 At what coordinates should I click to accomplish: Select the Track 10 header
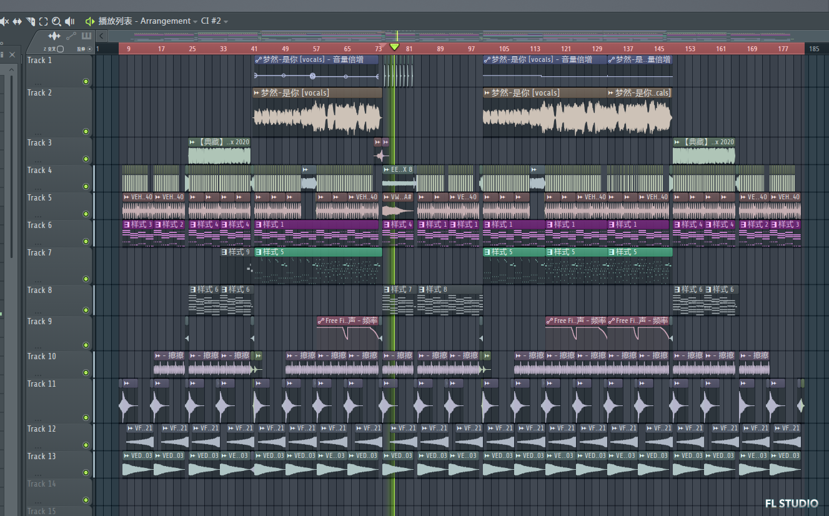coord(59,364)
